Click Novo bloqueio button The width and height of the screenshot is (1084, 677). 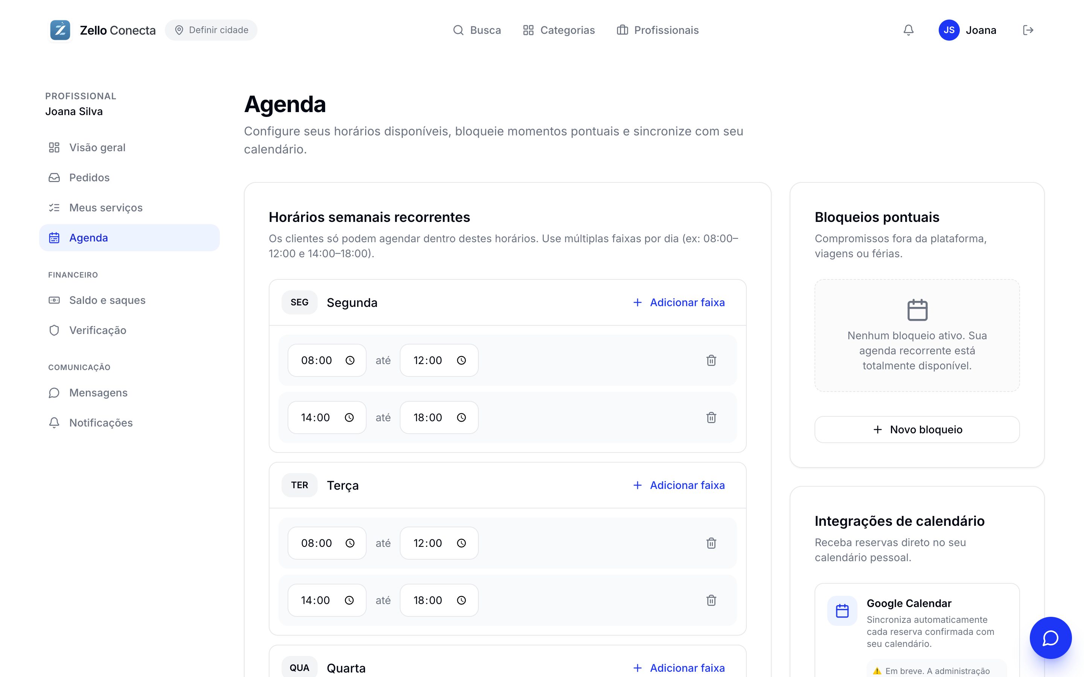tap(917, 430)
